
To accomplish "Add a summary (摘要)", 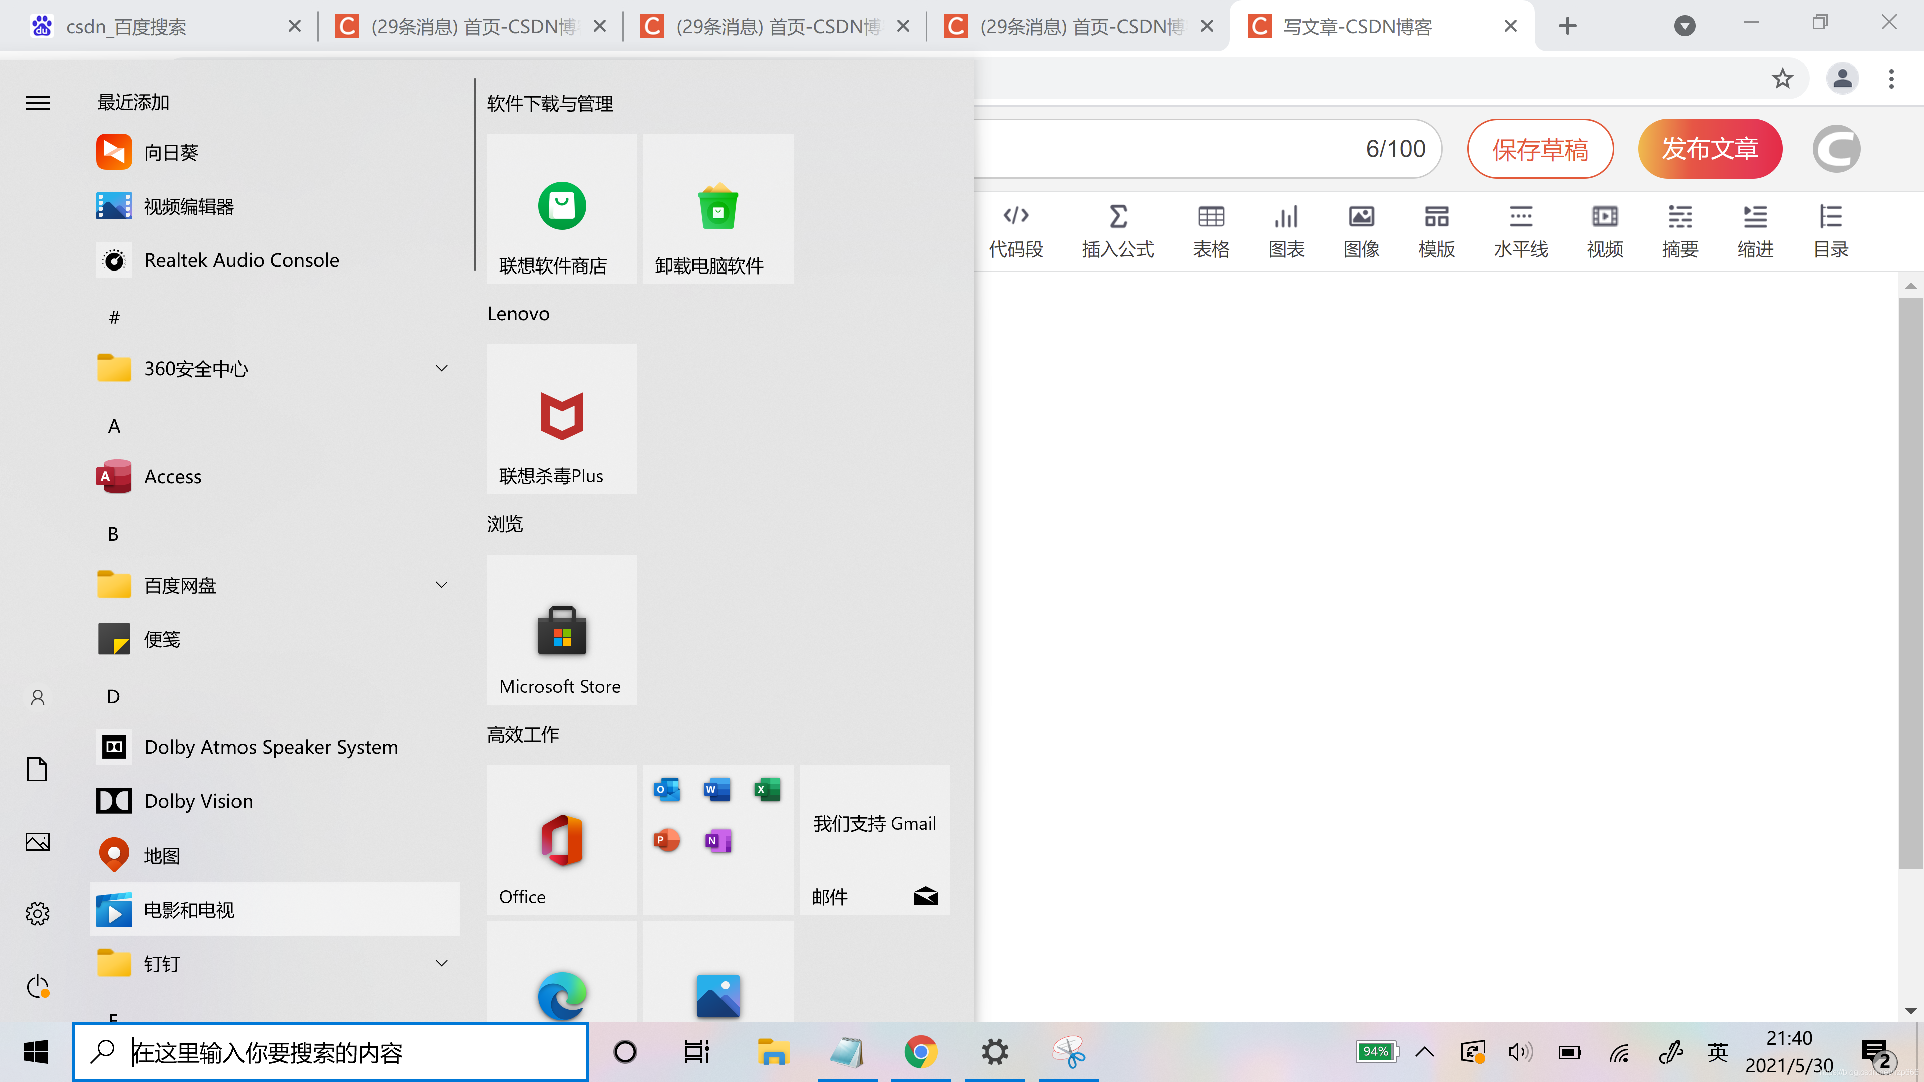I will click(x=1680, y=232).
